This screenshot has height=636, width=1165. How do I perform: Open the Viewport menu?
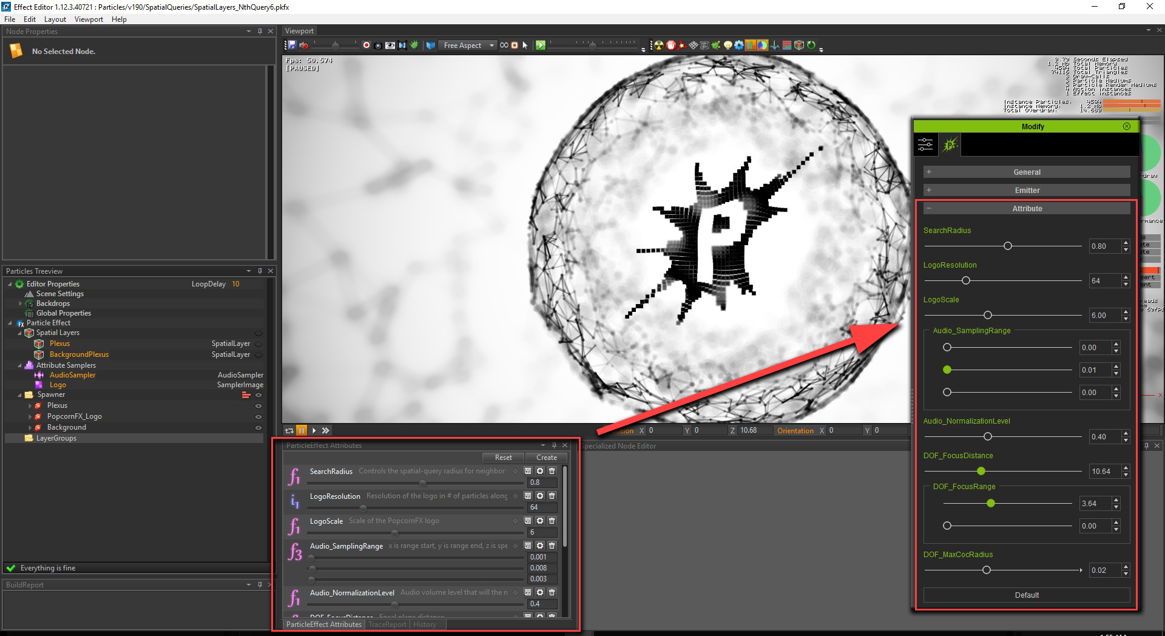(89, 19)
